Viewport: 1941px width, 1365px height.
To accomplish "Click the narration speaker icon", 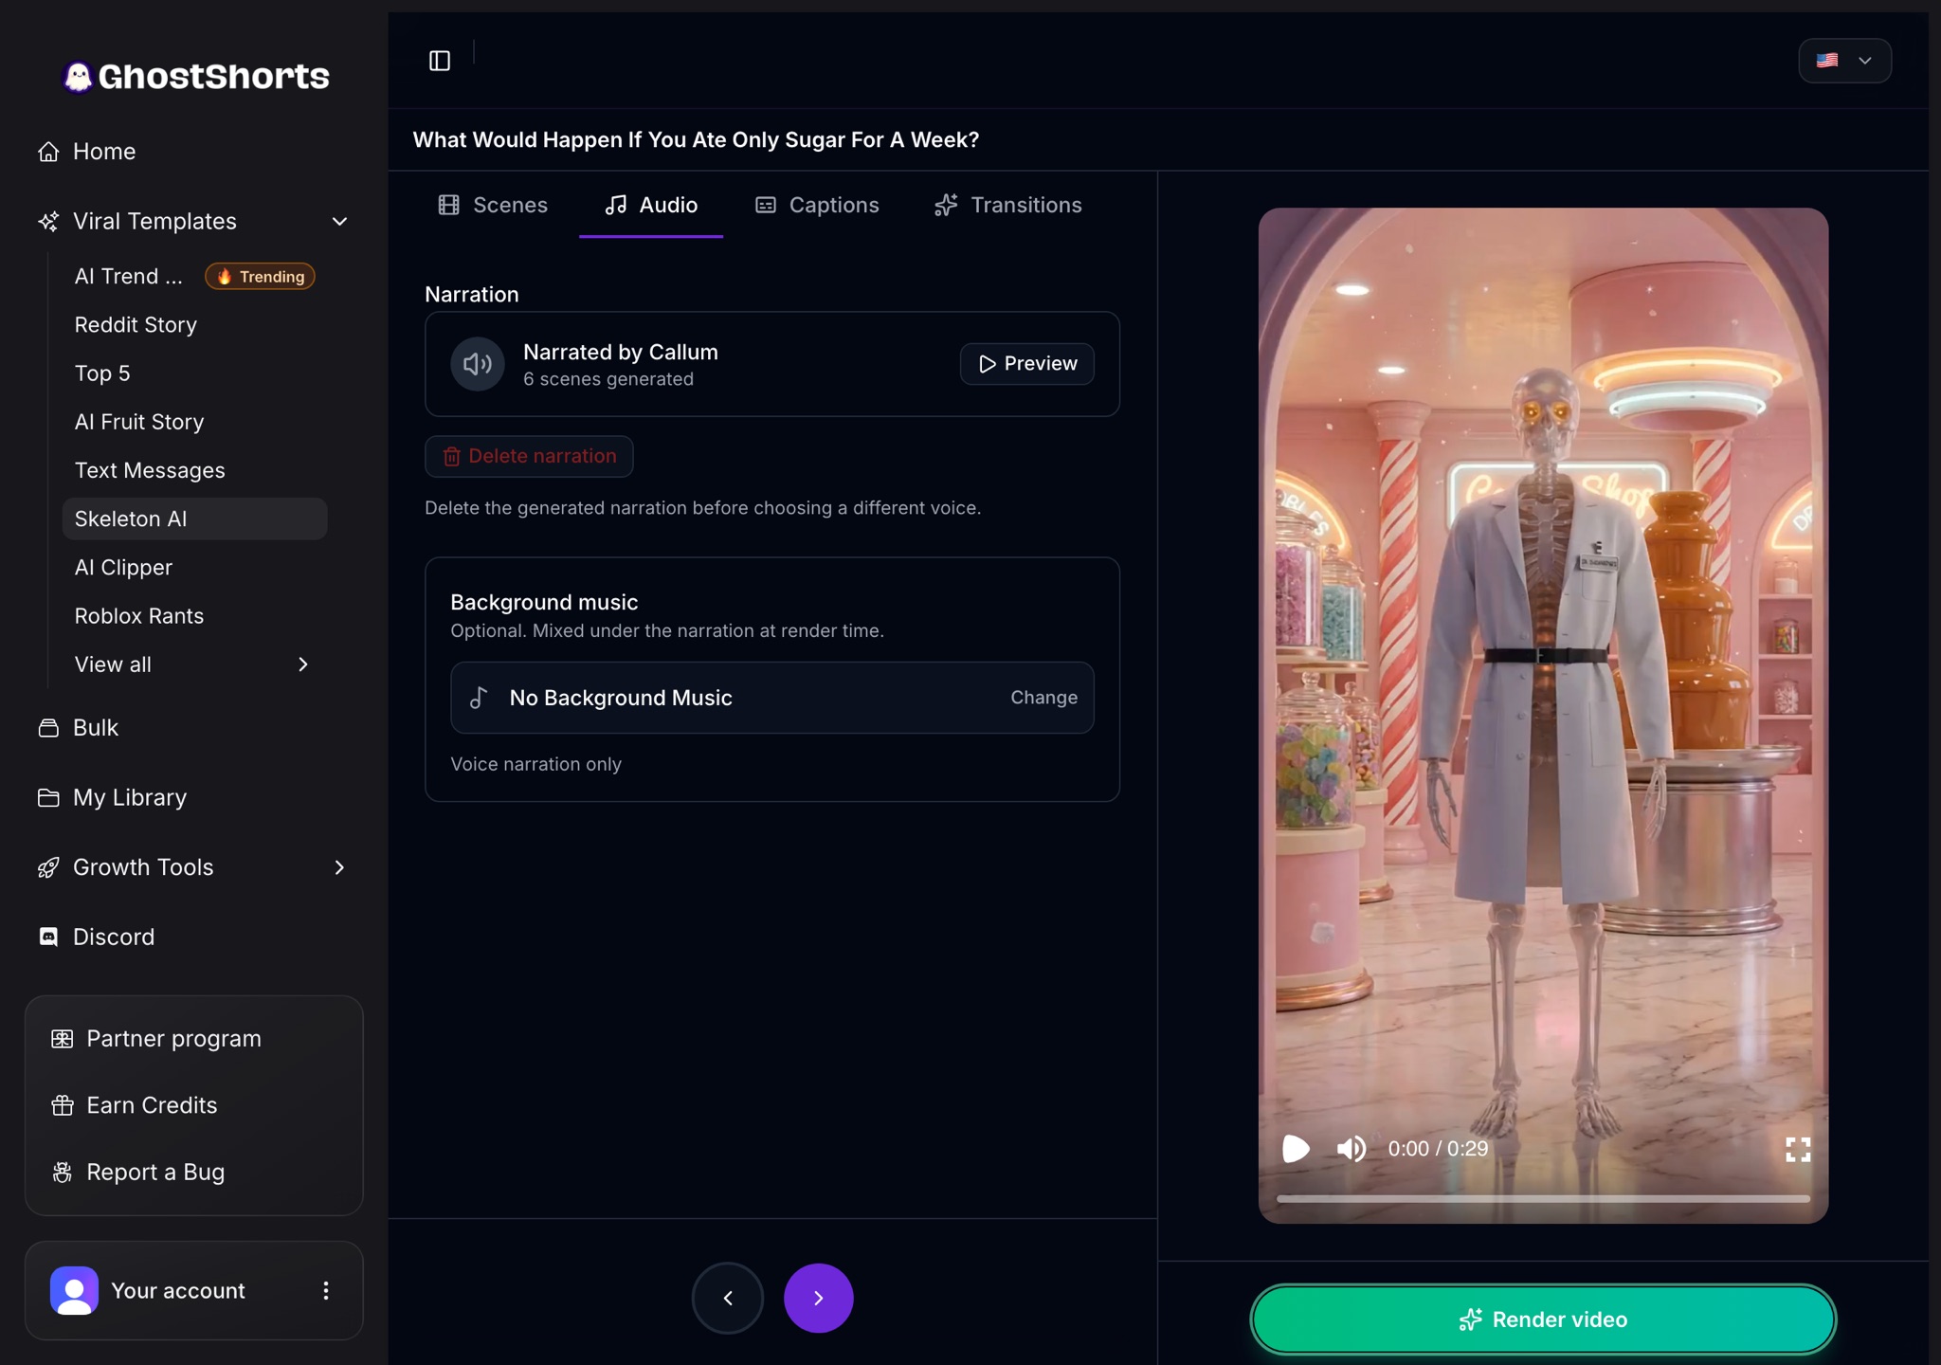I will click(x=477, y=364).
